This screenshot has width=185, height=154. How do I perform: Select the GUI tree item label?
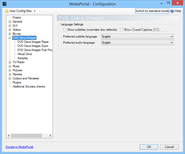tap(15, 26)
